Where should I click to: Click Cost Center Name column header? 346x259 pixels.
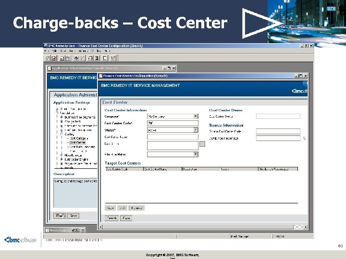(x=162, y=169)
